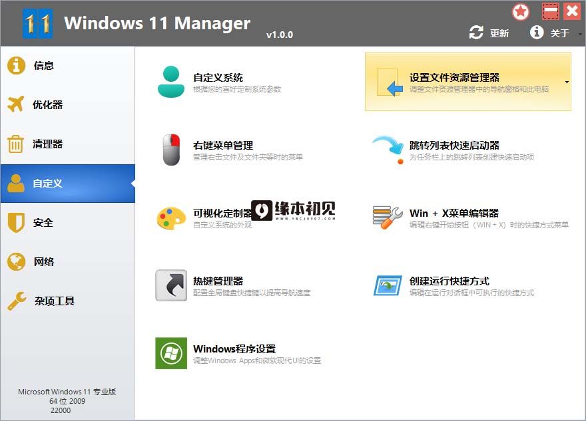
Task: Click the shortcut arrow icon of 热键管理器
Action: [x=171, y=285]
